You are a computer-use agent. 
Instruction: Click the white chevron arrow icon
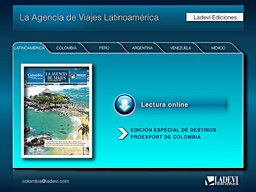click(x=123, y=133)
